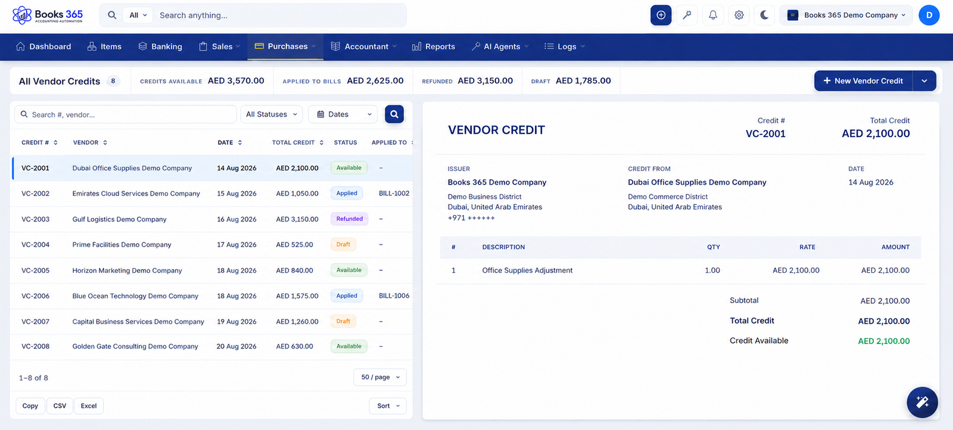
Task: Click the Available badge for VC-2008
Action: click(349, 347)
